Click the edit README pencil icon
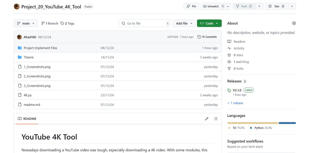 (207, 119)
